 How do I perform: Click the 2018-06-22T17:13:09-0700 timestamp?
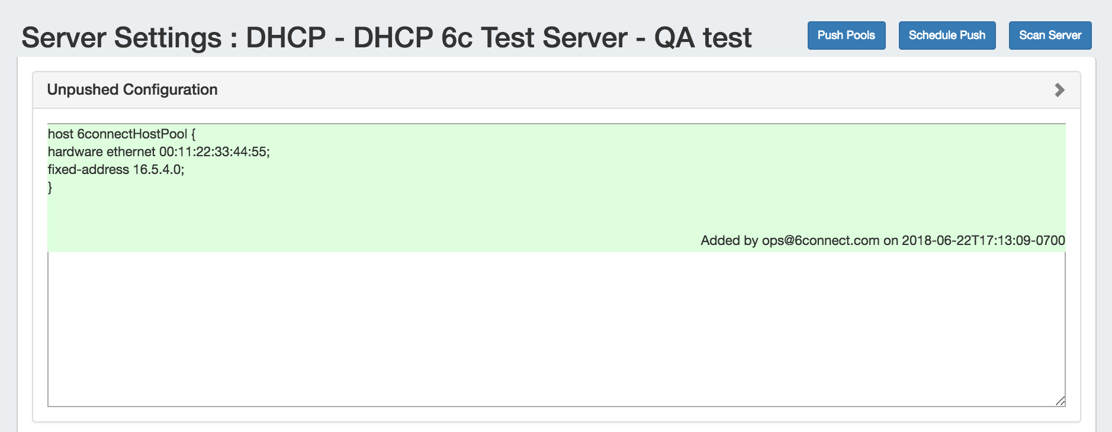(983, 241)
